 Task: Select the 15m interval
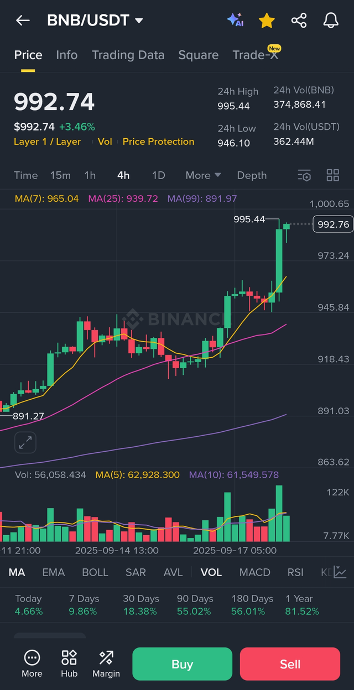(x=60, y=175)
